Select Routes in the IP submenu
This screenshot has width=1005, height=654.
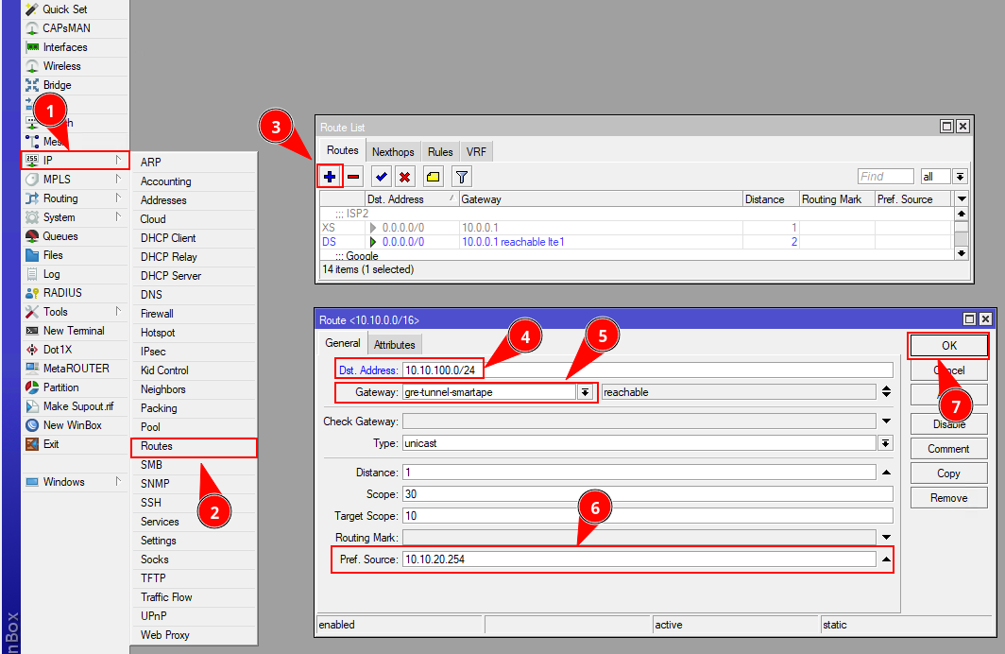pos(194,446)
